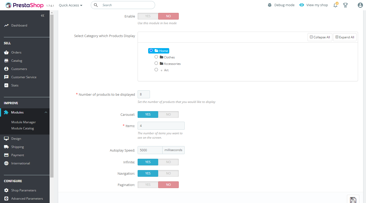Set Infinite switch to NO
Viewport: 366px width, 203px height.
tap(168, 162)
